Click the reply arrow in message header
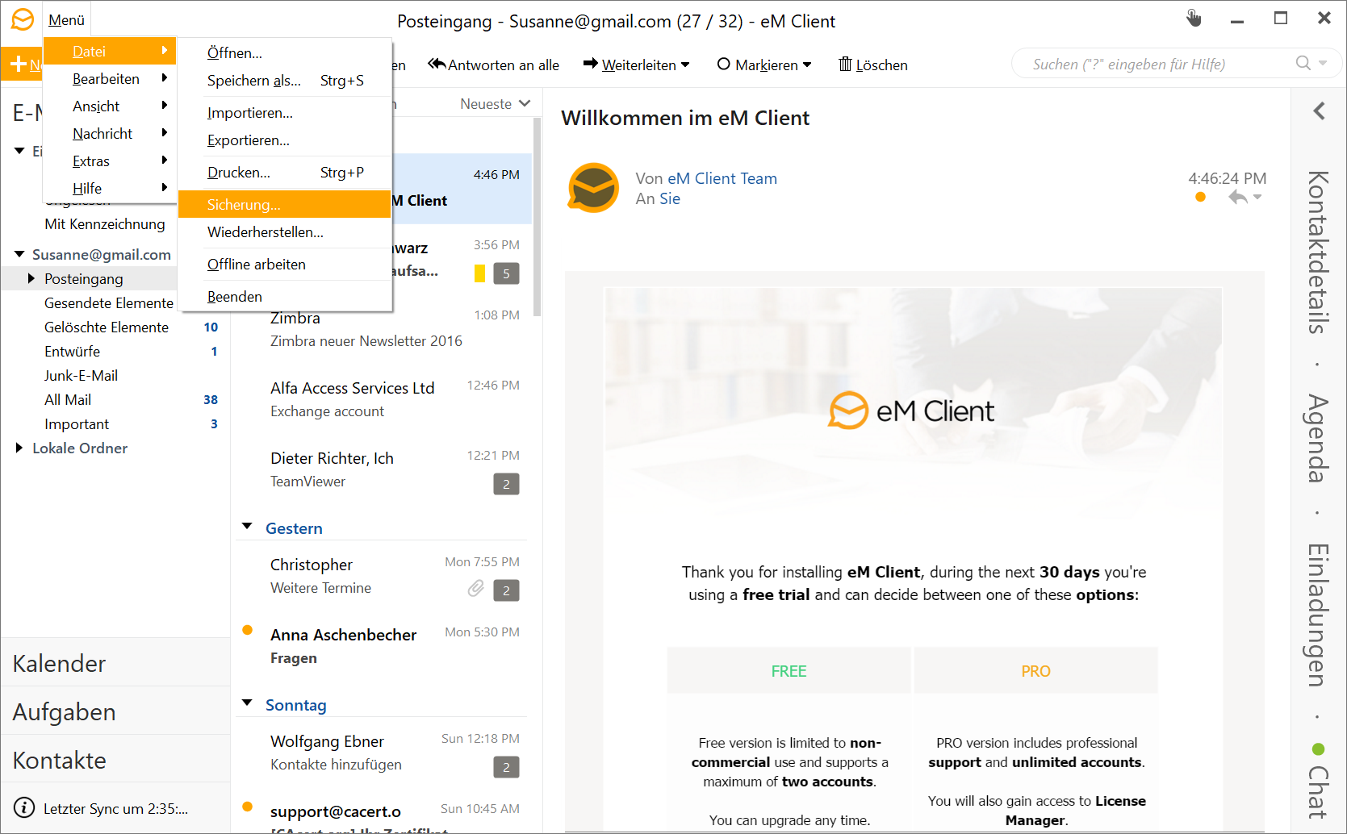 tap(1237, 197)
